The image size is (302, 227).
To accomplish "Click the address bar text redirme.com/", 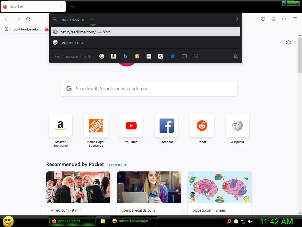I will tap(73, 19).
